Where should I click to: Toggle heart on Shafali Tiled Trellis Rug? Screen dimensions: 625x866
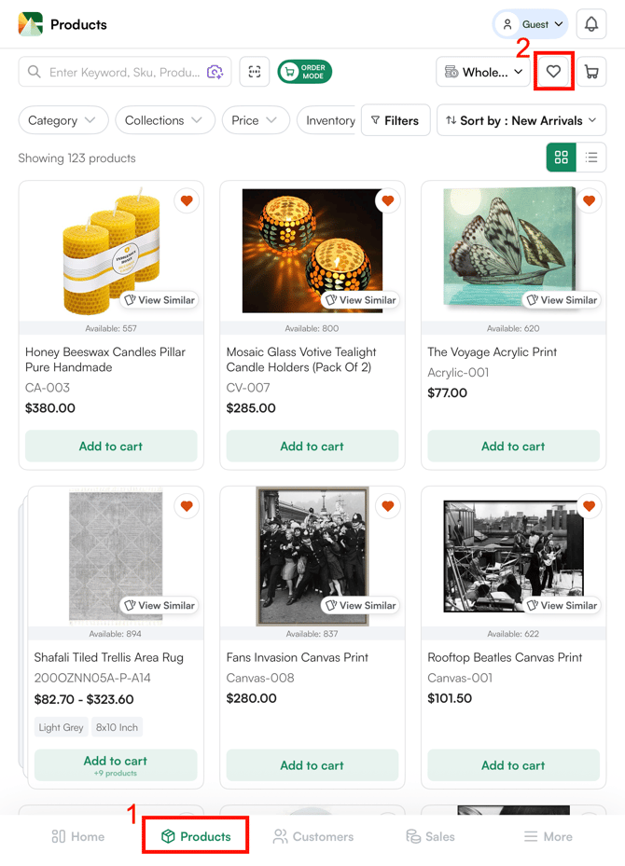tap(187, 506)
